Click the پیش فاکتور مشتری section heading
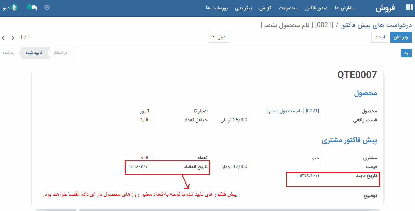The height and width of the screenshot is (211, 415). 349,140
